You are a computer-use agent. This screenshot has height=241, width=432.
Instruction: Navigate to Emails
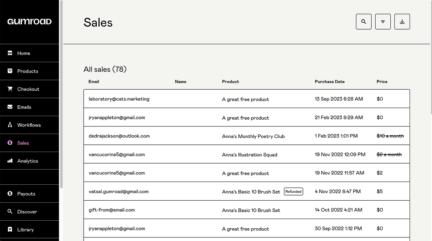point(30,107)
